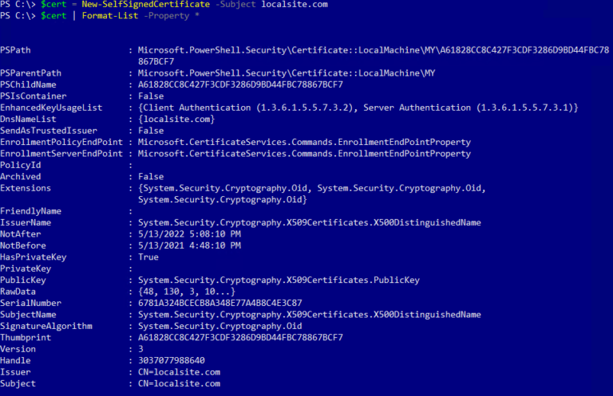
Task: Click the DnsNameList {localsite.com} value
Action: (x=176, y=120)
